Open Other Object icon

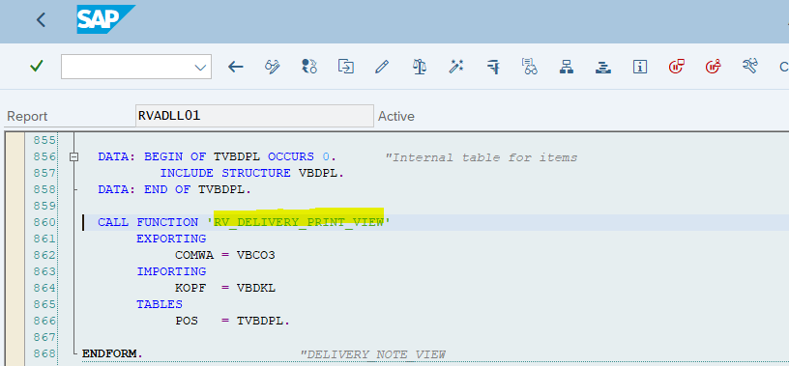tap(346, 67)
